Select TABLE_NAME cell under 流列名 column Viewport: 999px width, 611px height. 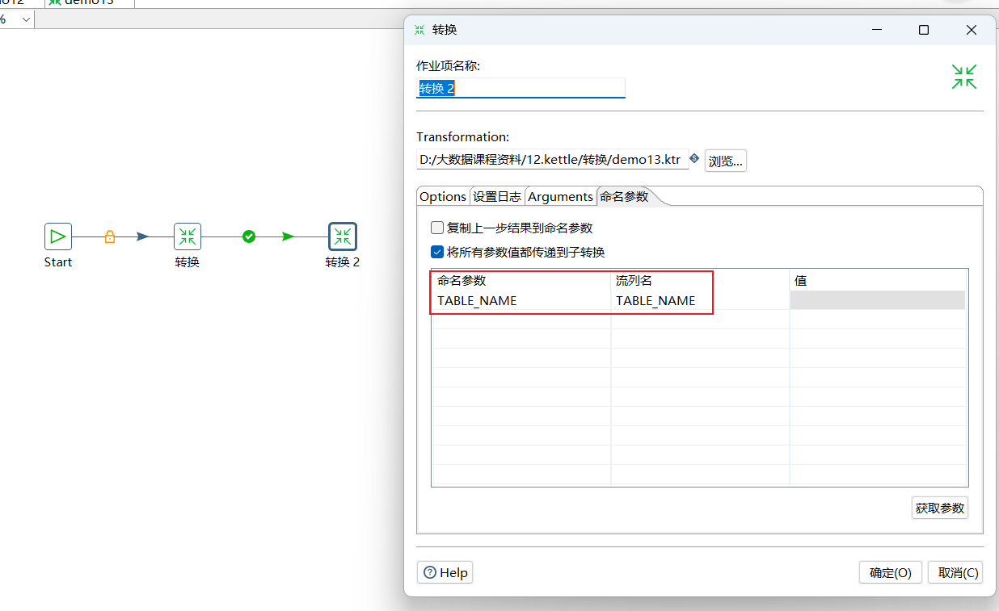(700, 300)
